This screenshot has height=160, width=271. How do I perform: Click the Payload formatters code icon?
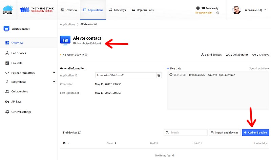(7, 73)
